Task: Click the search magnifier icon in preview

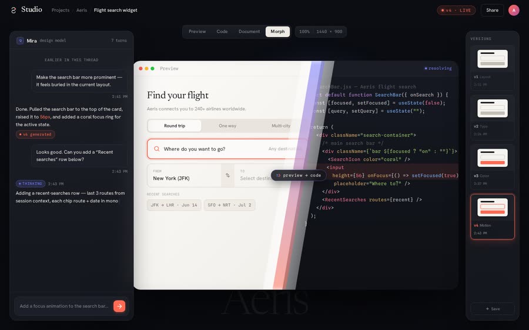Action: 157,149
